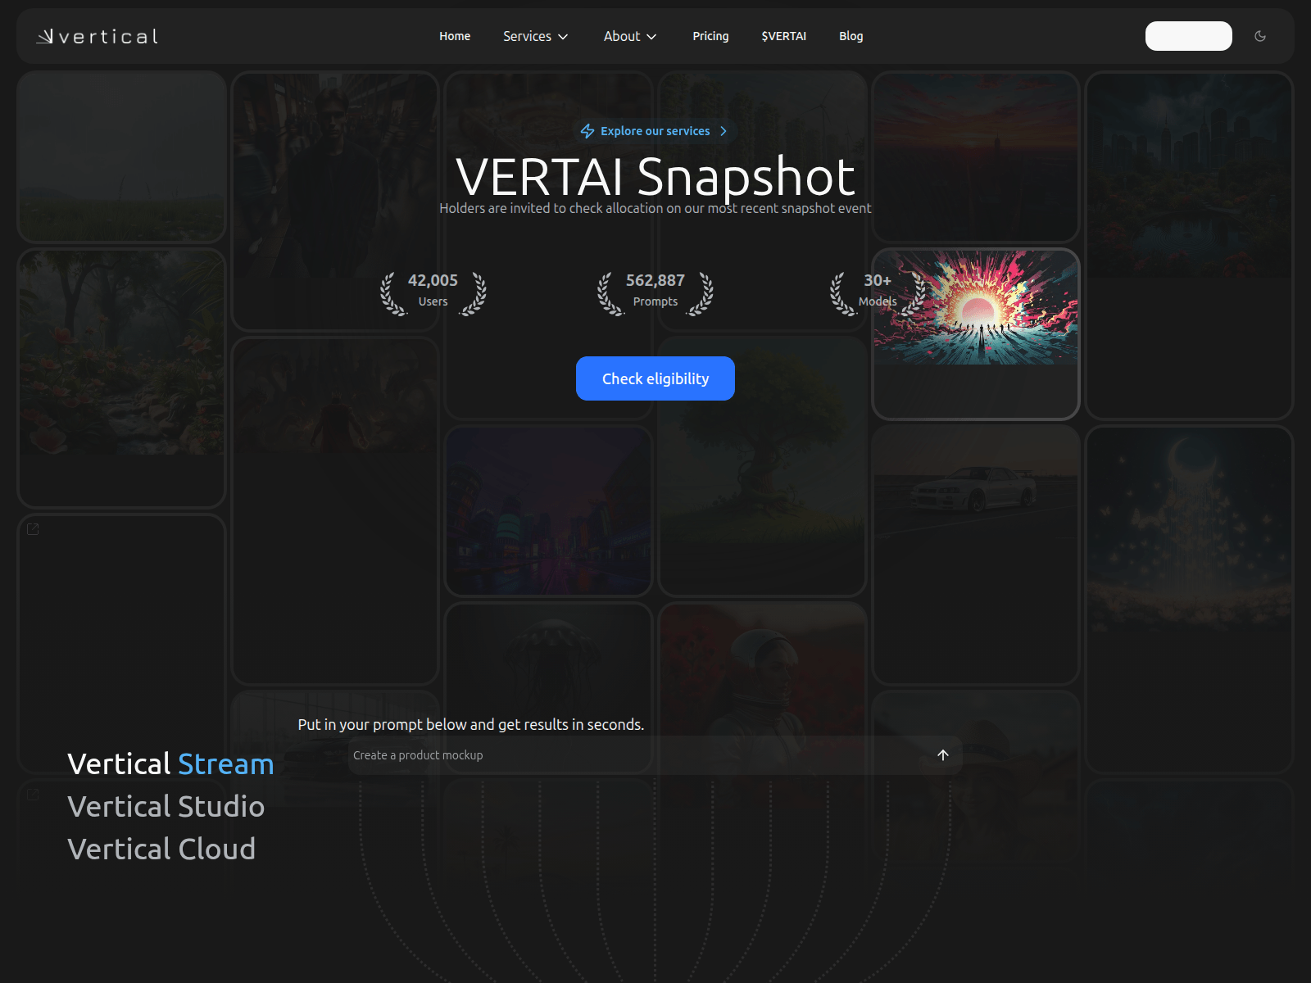The height and width of the screenshot is (983, 1311).
Task: Select the Vertical Cloud option
Action: pos(161,849)
